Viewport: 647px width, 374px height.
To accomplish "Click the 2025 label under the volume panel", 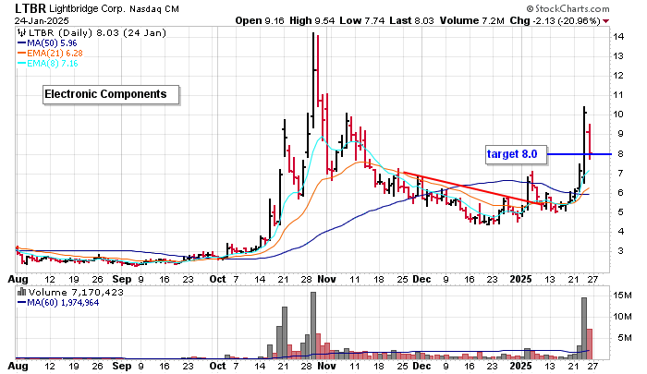I will click(520, 366).
